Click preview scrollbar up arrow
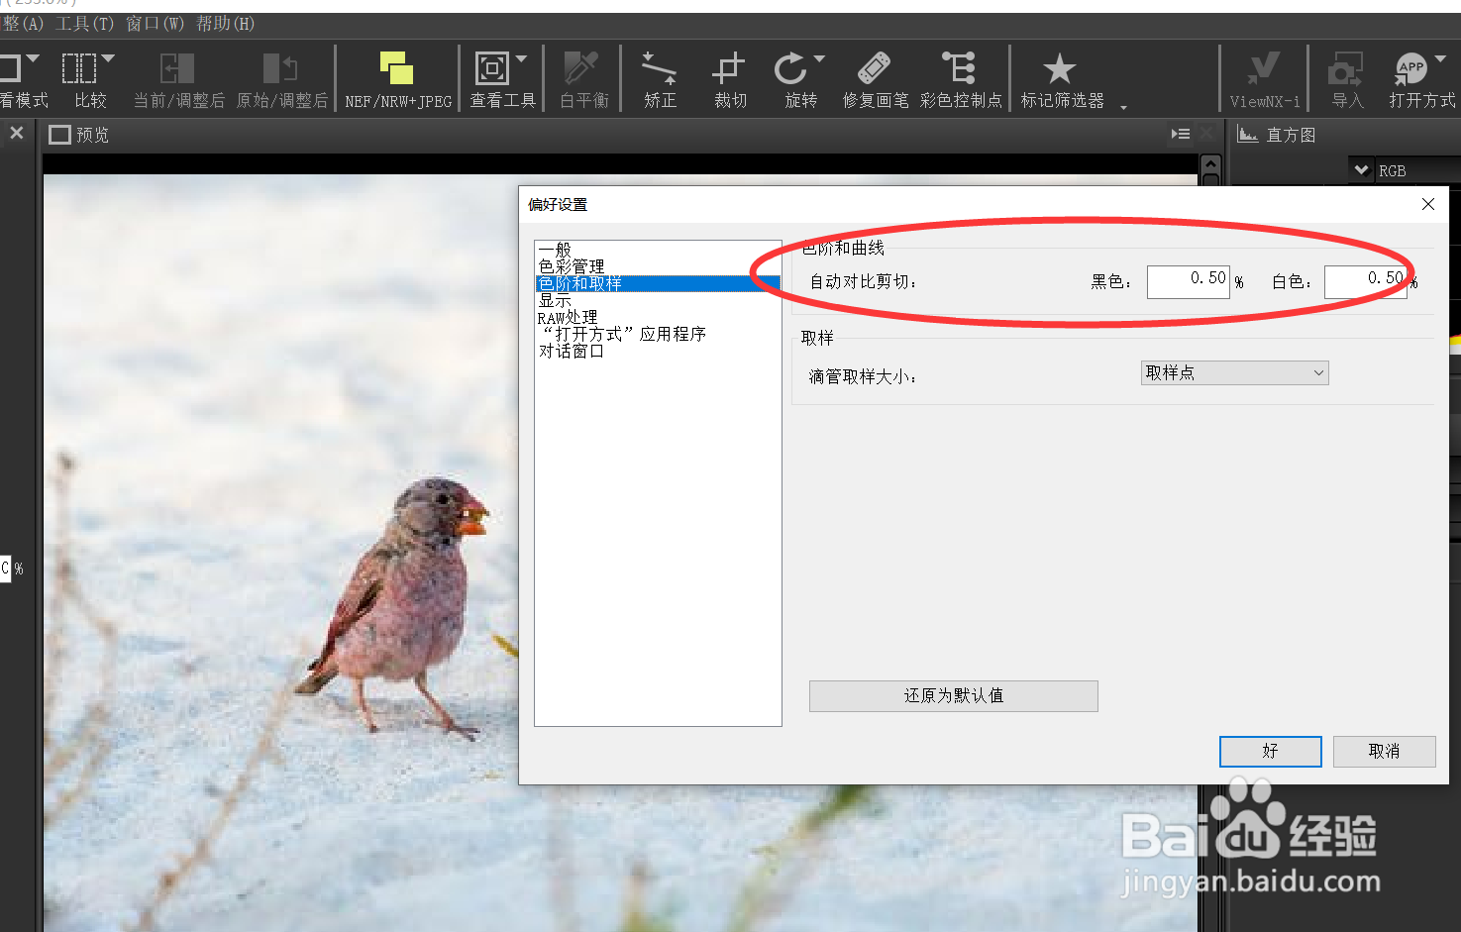The height and width of the screenshot is (932, 1461). coord(1209,165)
